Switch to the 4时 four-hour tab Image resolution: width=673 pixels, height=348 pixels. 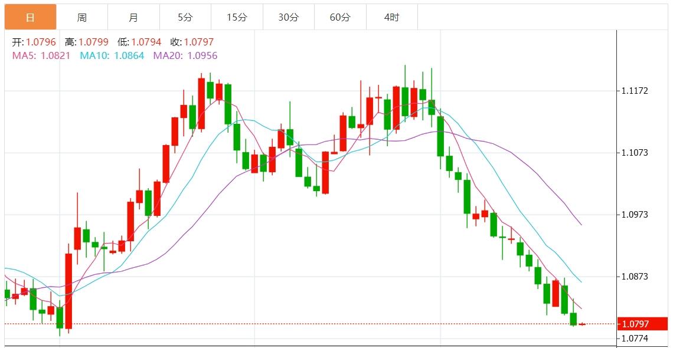(391, 17)
